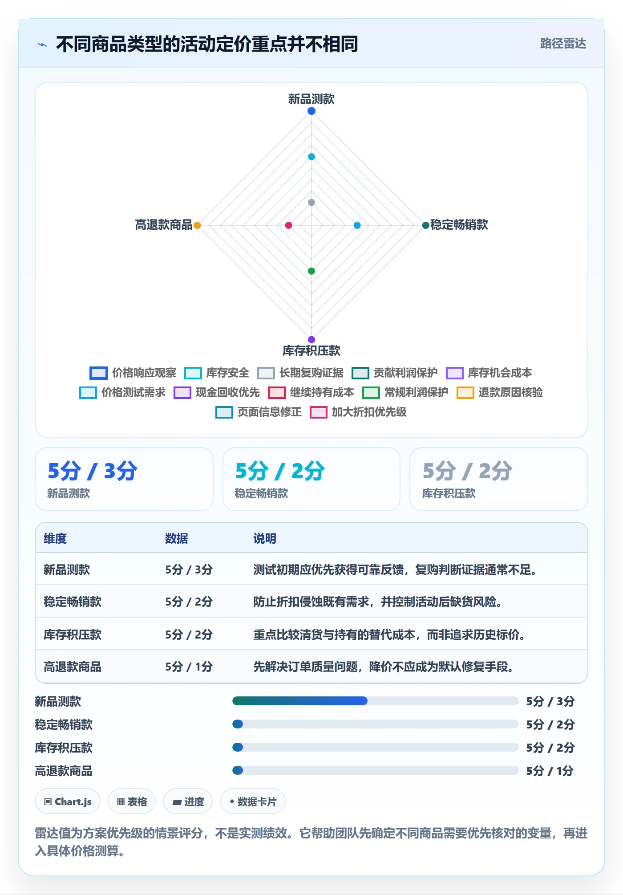
Task: Open the 5分 / 3分 新品测款 stat card
Action: pos(124,479)
